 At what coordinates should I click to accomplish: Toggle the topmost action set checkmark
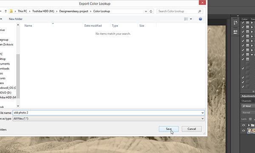243,23
